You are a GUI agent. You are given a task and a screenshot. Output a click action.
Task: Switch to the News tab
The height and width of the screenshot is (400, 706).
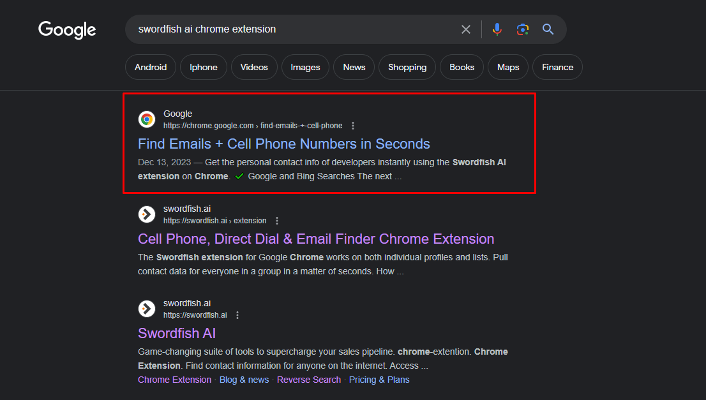tap(354, 67)
